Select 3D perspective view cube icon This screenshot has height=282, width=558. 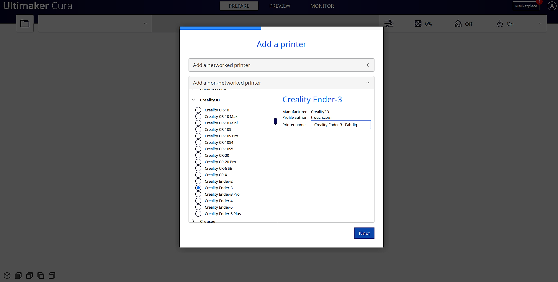tap(7, 276)
